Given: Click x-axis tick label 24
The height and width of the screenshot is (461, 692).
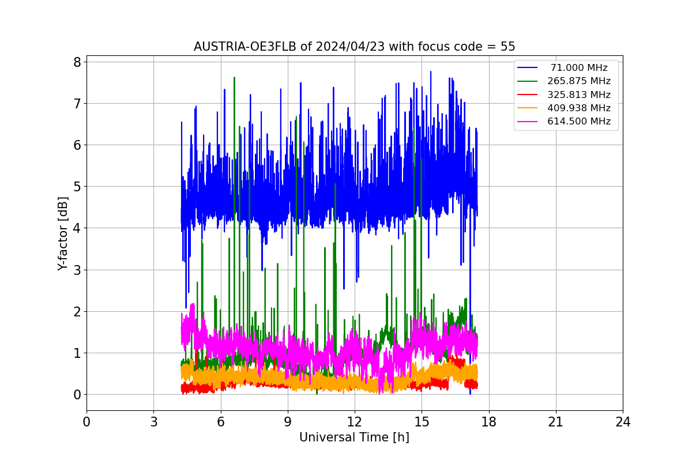Looking at the screenshot, I should pyautogui.click(x=623, y=422).
